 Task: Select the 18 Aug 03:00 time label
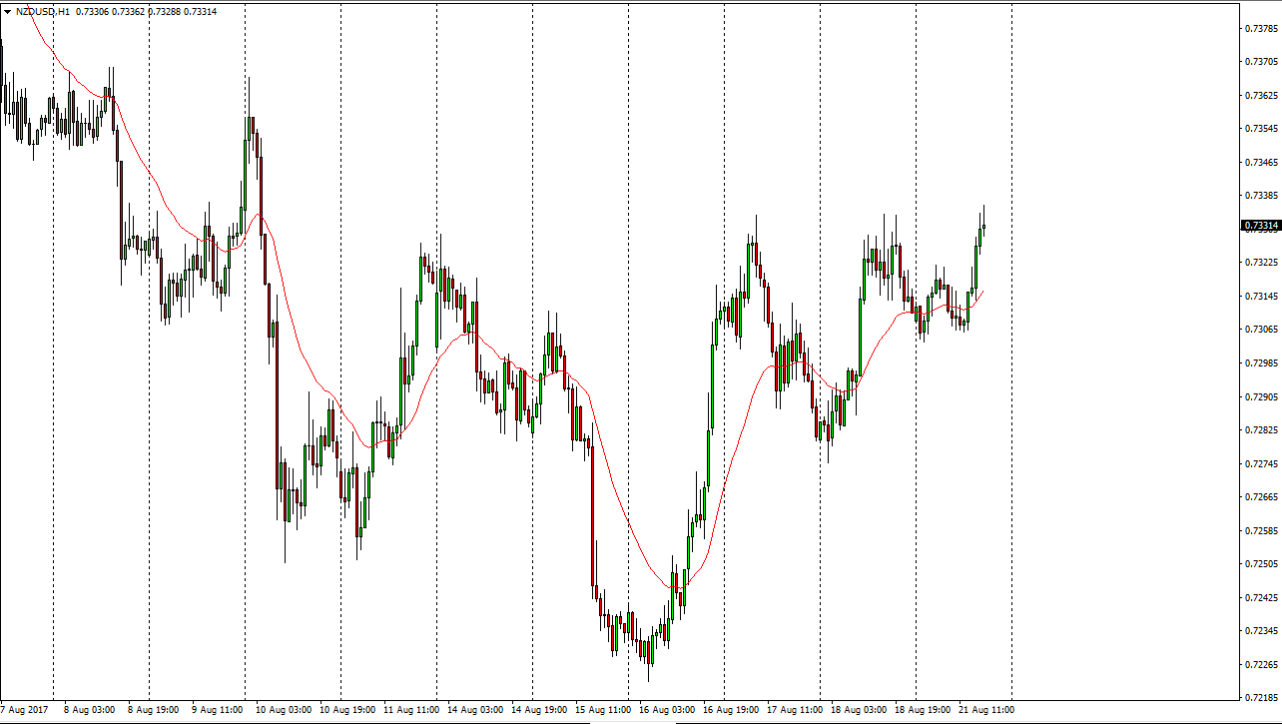tap(860, 710)
